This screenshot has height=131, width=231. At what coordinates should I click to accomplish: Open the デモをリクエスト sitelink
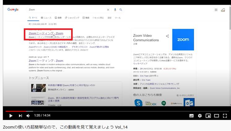click(x=80, y=47)
